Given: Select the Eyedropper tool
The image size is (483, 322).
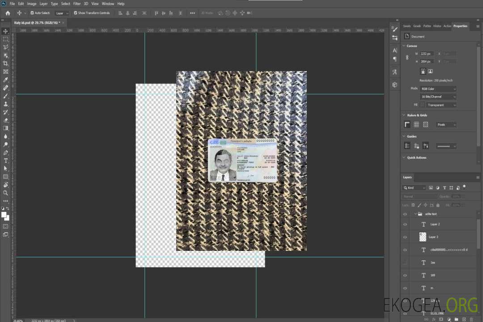Looking at the screenshot, I should pos(6,80).
